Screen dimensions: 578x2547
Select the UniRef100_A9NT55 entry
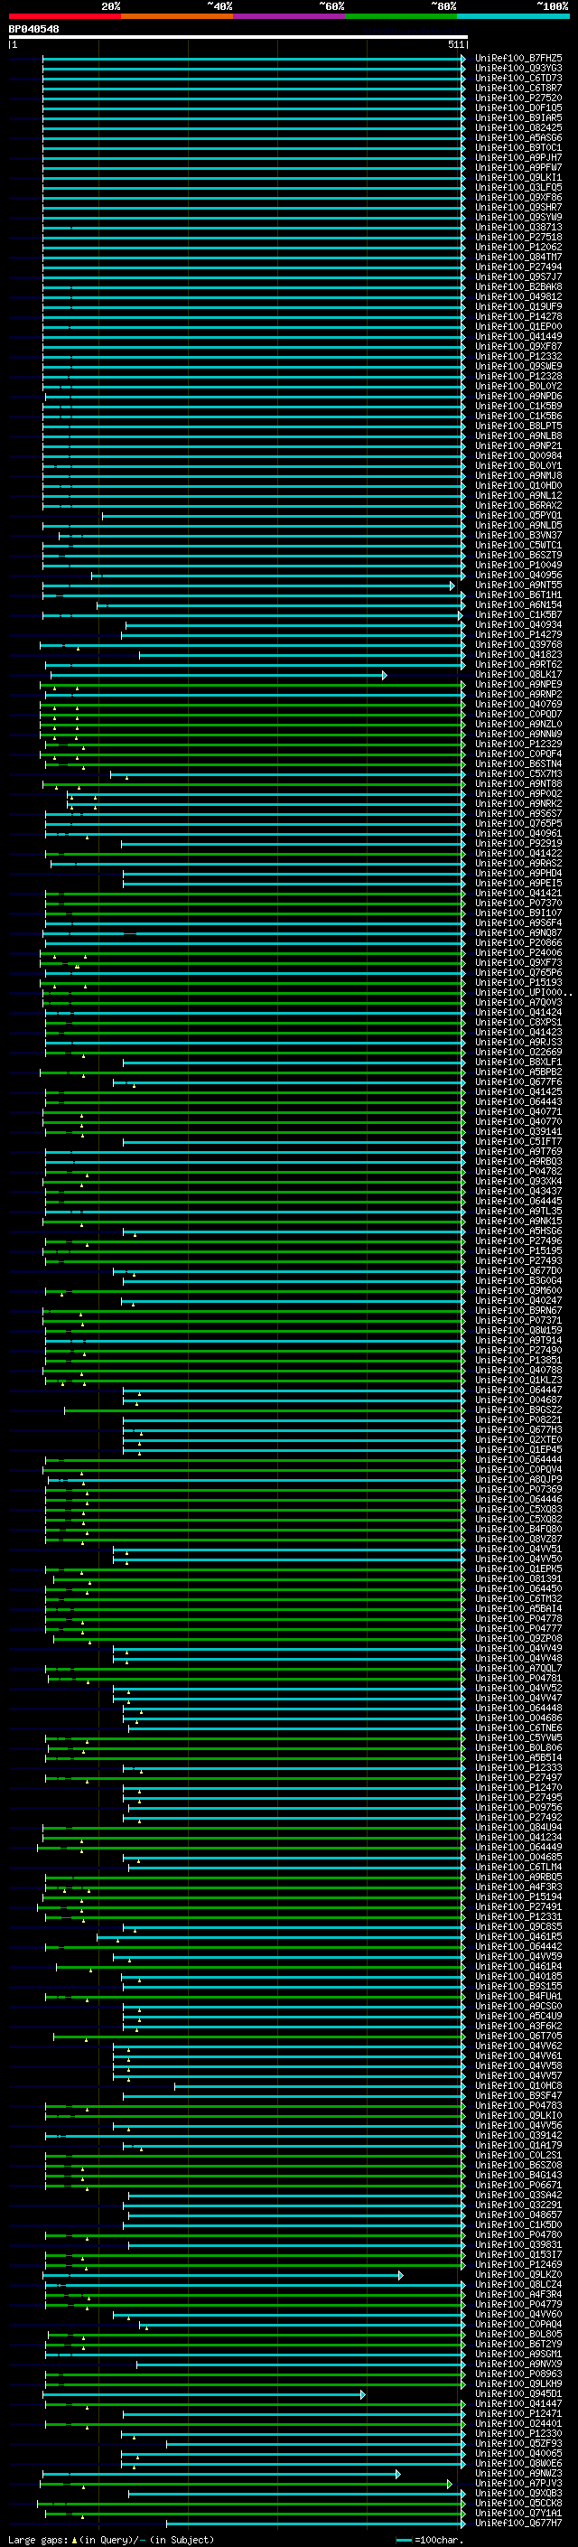pos(518,585)
